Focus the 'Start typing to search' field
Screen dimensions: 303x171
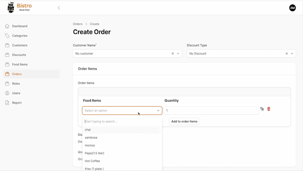tap(122, 121)
